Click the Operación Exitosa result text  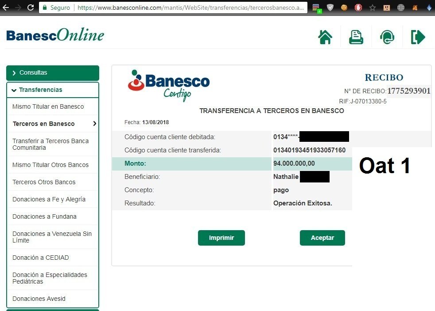coord(303,203)
